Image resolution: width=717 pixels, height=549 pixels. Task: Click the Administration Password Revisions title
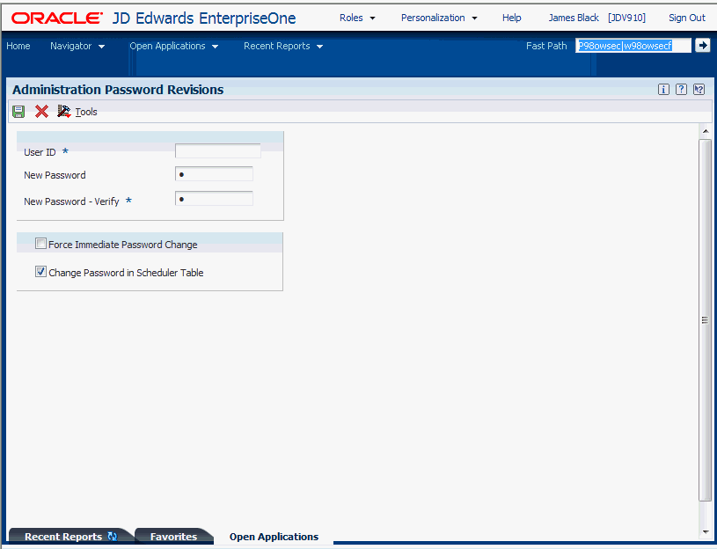118,90
